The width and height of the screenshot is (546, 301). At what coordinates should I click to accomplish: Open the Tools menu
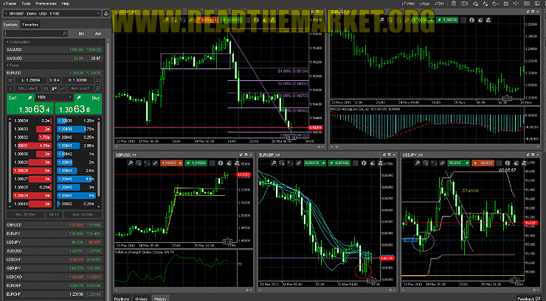26,4
